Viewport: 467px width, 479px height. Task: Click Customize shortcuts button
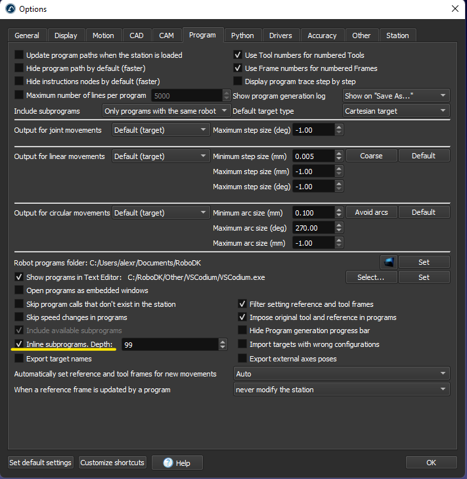click(x=112, y=463)
